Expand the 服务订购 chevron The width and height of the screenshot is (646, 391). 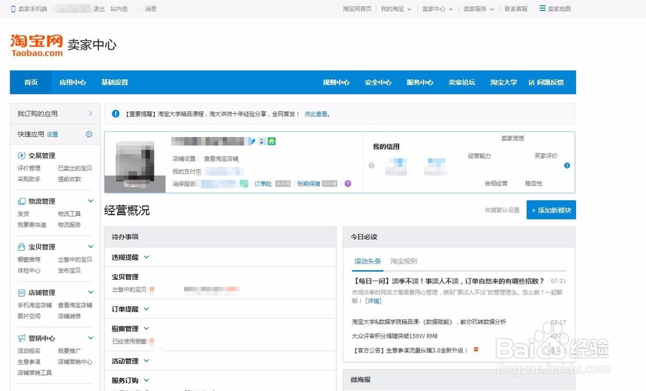(x=146, y=380)
